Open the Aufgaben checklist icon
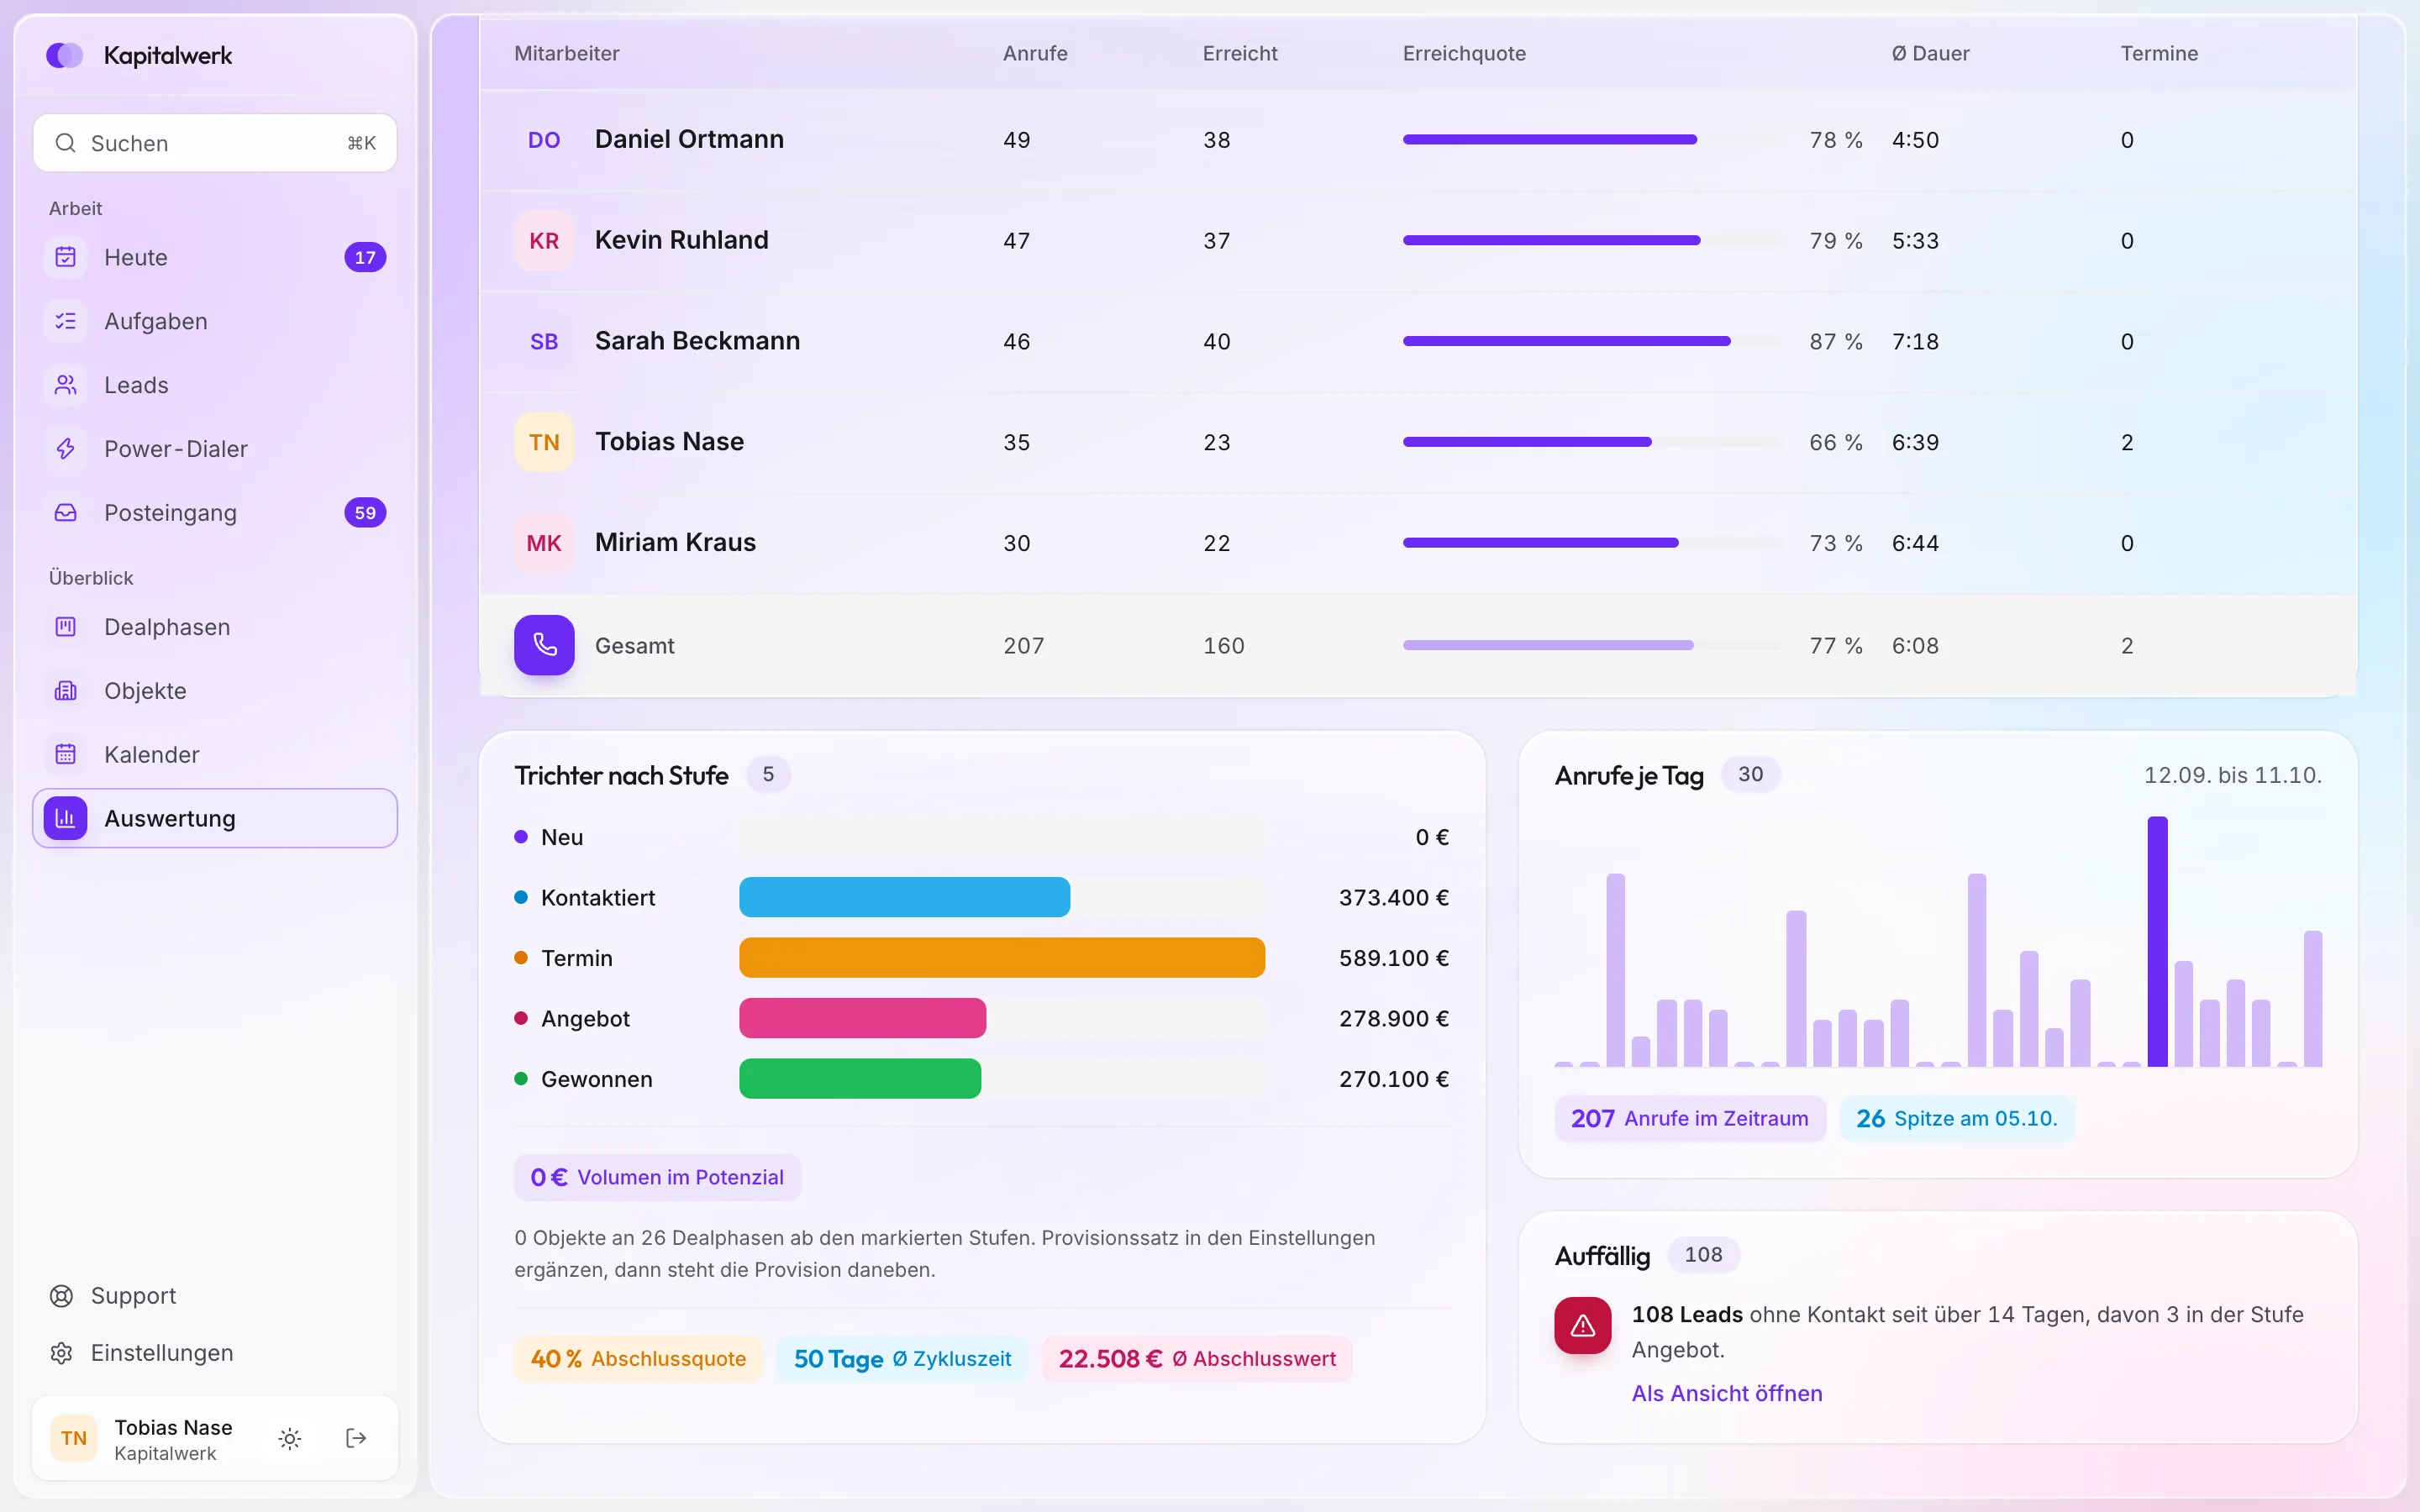 click(x=66, y=321)
